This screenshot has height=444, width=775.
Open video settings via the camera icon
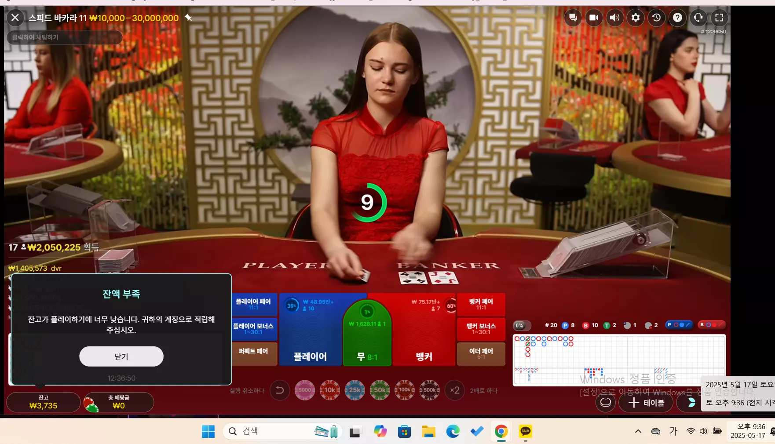[594, 18]
